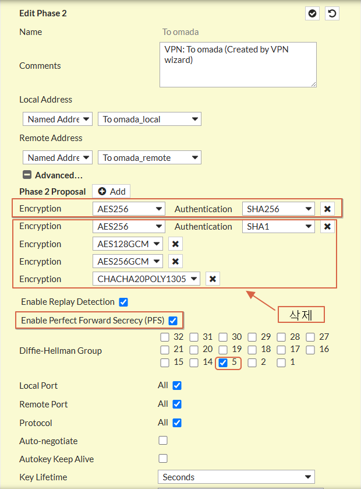This screenshot has height=489, width=361.
Task: Check Diffie-Hellman group 1
Action: coord(281,363)
